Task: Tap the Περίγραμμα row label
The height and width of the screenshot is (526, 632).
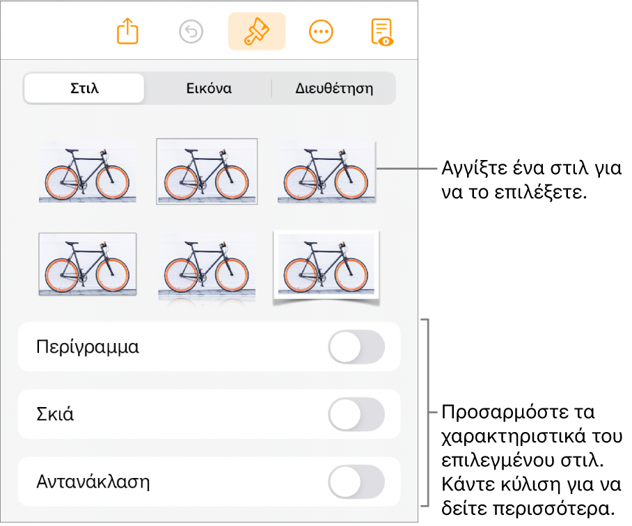Action: (x=88, y=346)
